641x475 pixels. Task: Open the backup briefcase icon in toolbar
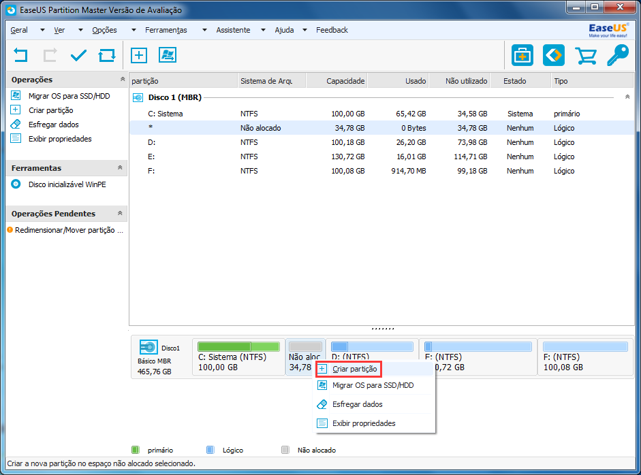coord(522,55)
